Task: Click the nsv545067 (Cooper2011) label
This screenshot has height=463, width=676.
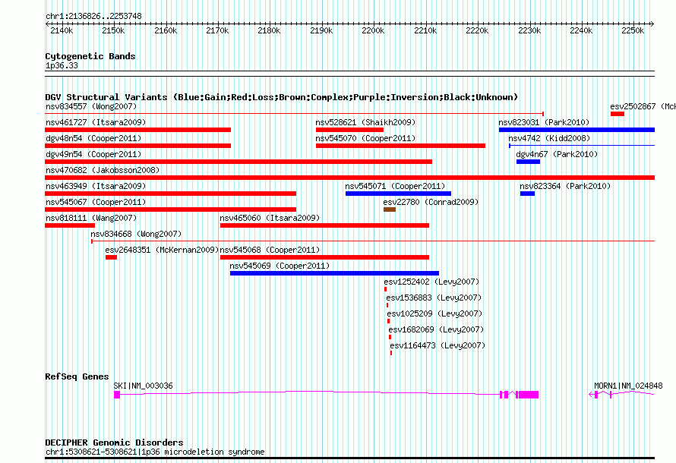Action: click(96, 202)
